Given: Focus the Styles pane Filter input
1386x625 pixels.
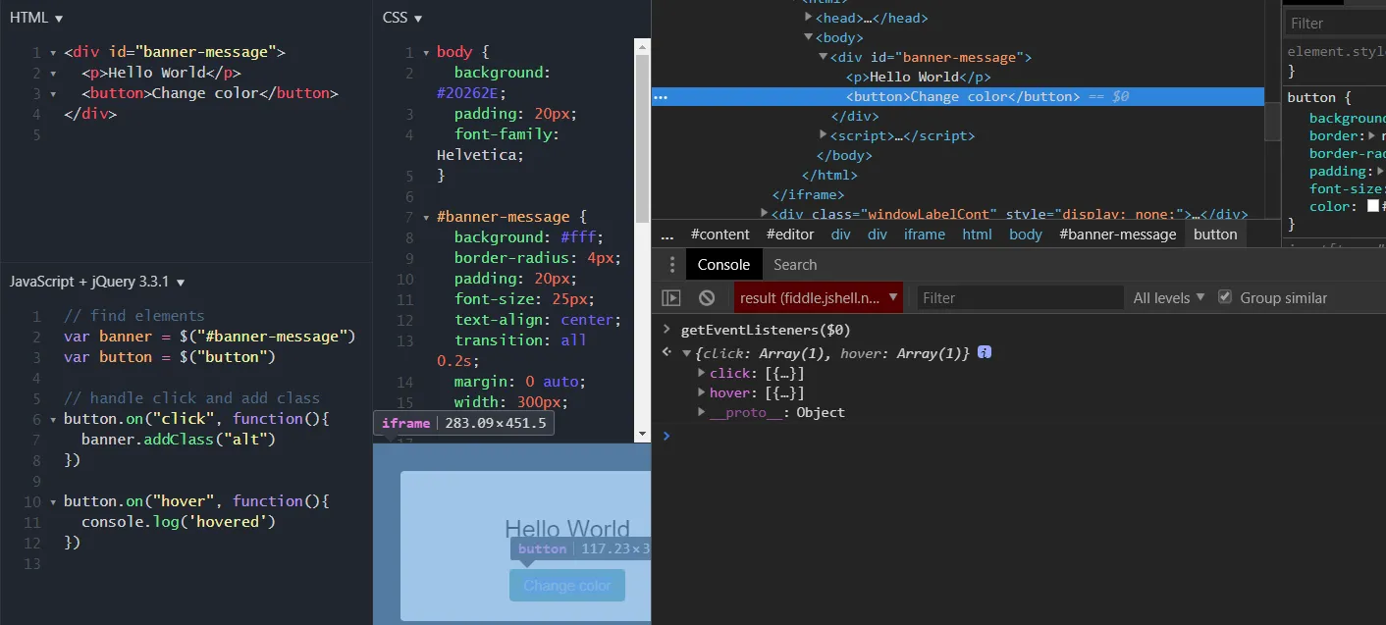Looking at the screenshot, I should pyautogui.click(x=1334, y=23).
